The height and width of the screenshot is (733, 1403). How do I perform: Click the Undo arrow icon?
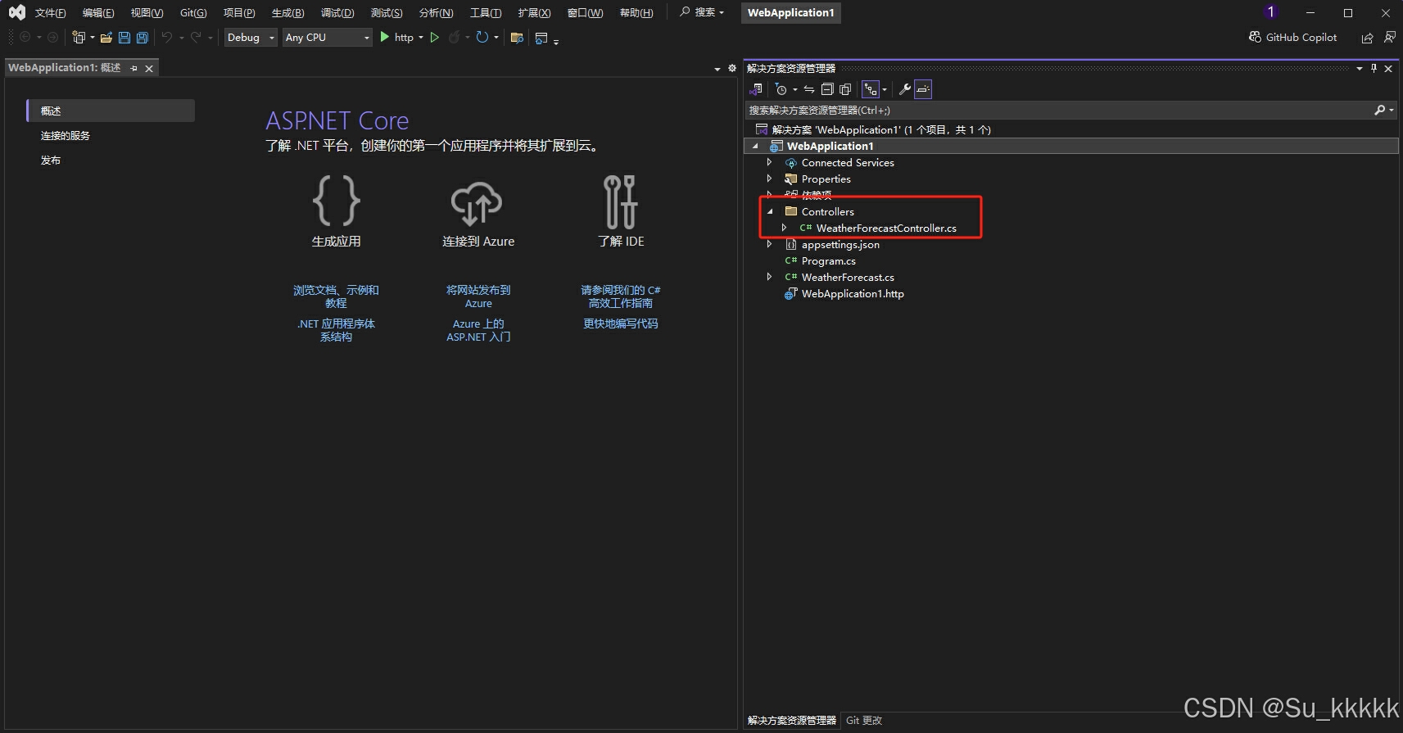[167, 37]
